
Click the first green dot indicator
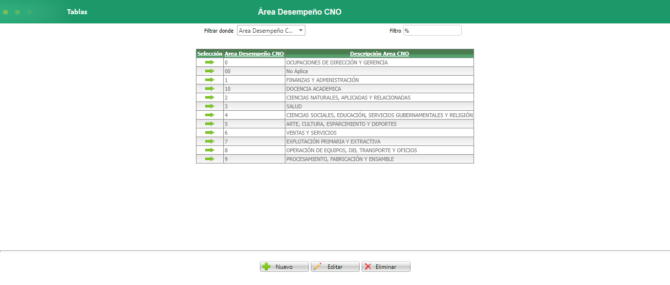click(5, 11)
